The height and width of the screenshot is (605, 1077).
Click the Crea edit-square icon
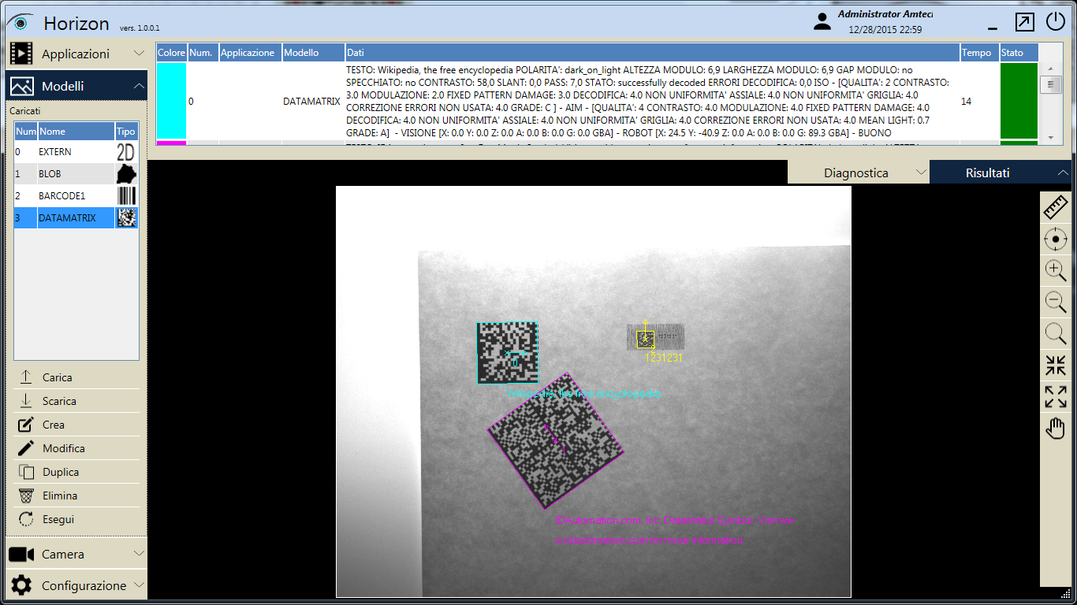26,425
